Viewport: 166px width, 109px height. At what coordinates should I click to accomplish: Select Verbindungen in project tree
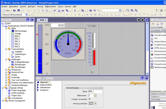click(20, 54)
